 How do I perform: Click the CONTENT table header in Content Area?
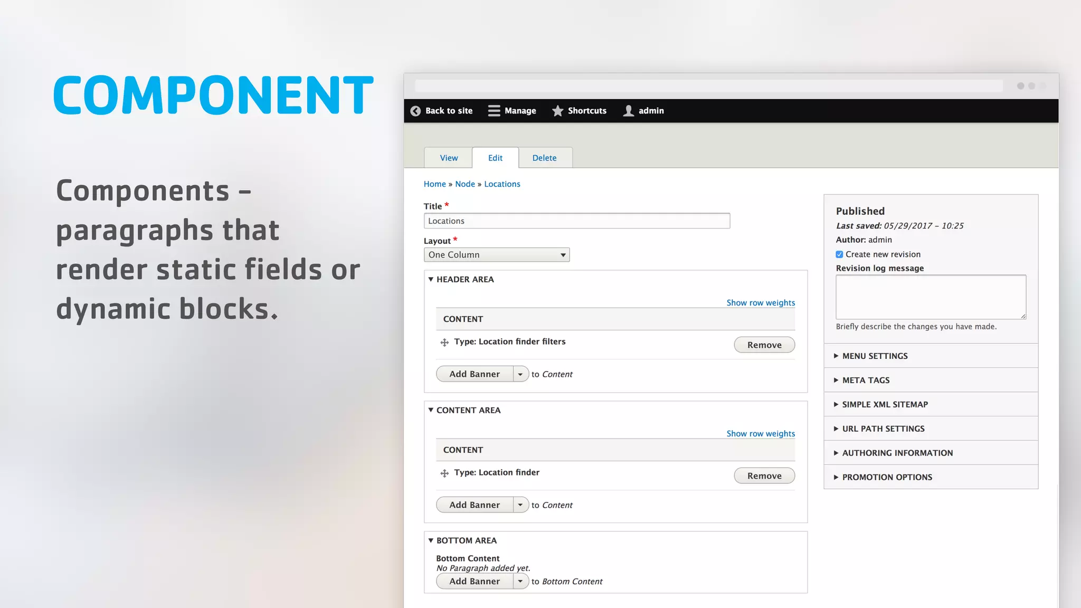coord(615,450)
